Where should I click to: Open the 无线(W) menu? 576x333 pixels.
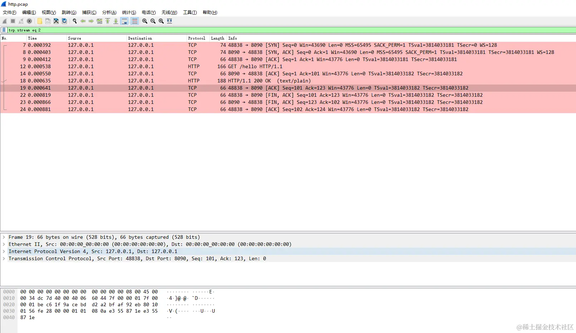click(x=169, y=12)
